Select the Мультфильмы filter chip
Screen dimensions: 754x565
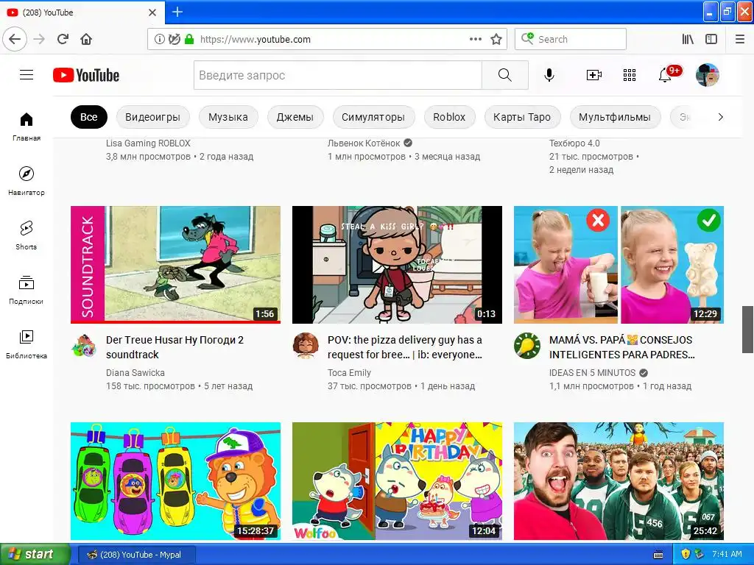(615, 117)
